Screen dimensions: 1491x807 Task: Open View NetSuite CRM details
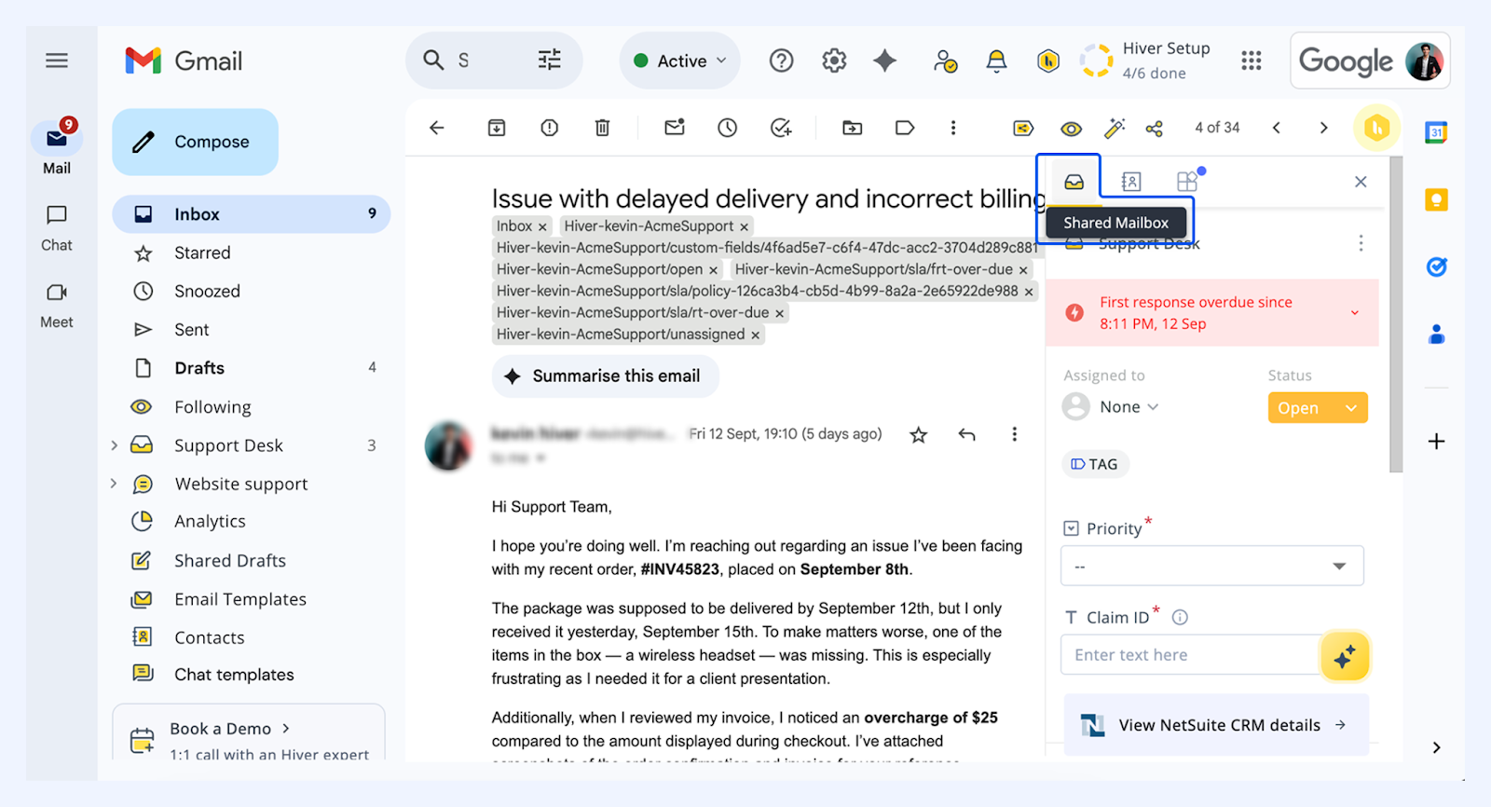[1216, 725]
